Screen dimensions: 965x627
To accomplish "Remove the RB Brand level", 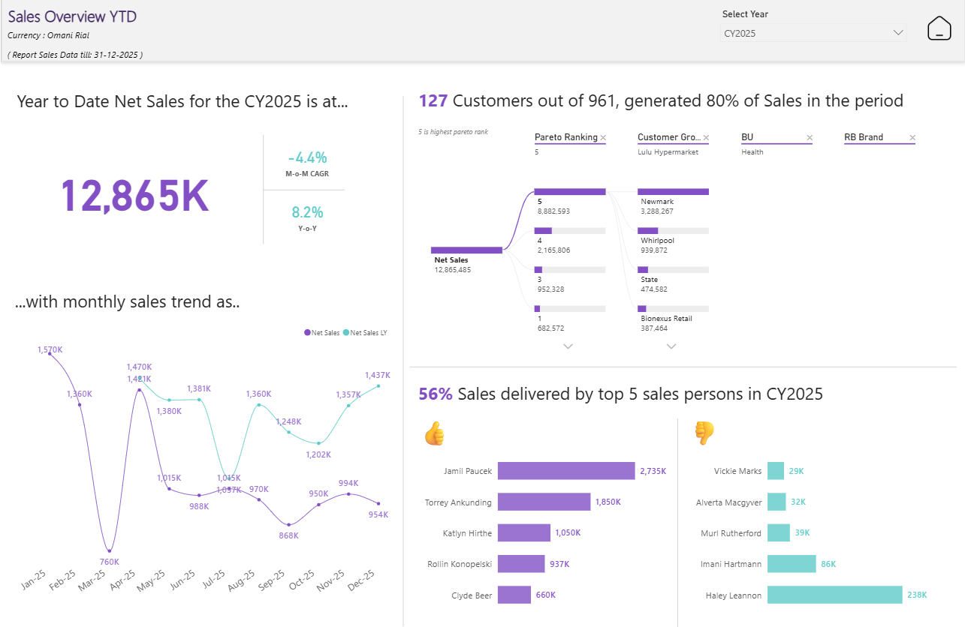I will coord(912,138).
